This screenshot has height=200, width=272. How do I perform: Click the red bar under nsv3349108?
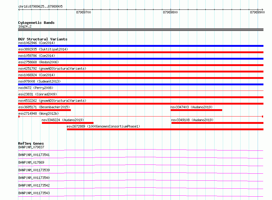point(217,123)
